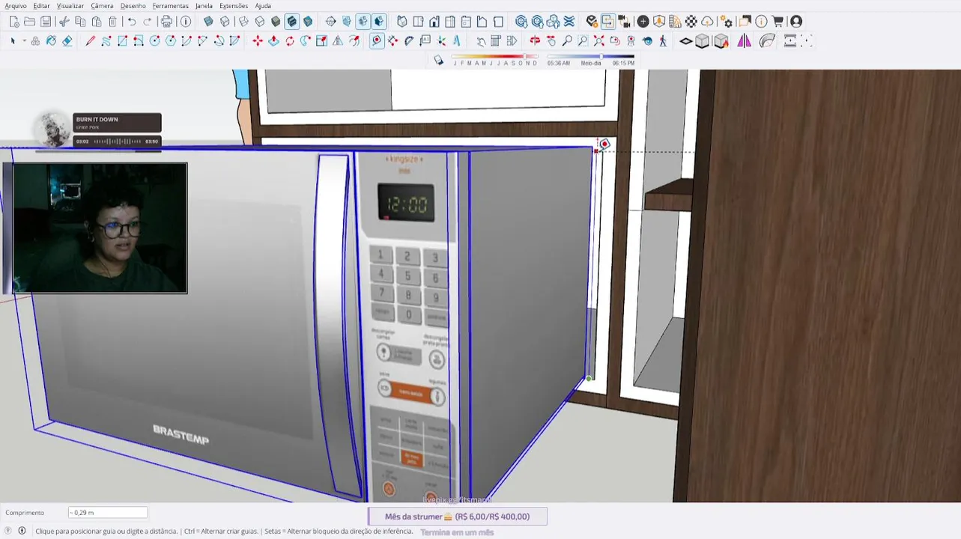
Task: Open the Extensões menu
Action: tap(234, 5)
